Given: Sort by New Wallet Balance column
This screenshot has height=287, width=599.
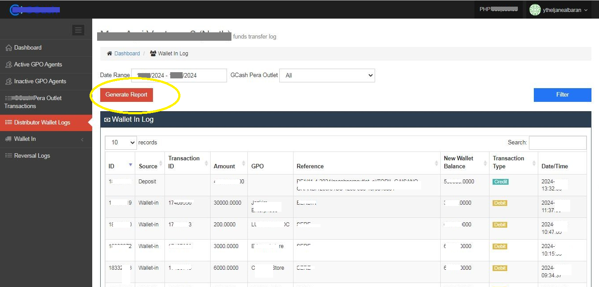Looking at the screenshot, I should pos(465,163).
